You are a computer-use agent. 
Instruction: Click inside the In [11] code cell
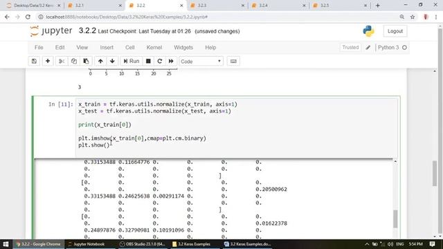pos(236,128)
